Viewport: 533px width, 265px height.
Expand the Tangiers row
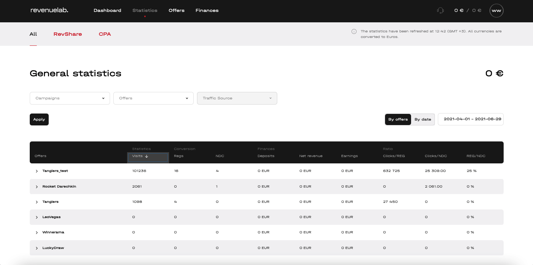point(37,202)
